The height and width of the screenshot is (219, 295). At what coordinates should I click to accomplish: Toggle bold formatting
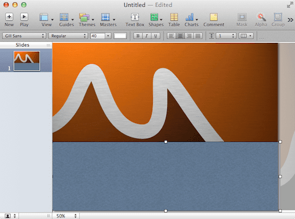pos(138,36)
